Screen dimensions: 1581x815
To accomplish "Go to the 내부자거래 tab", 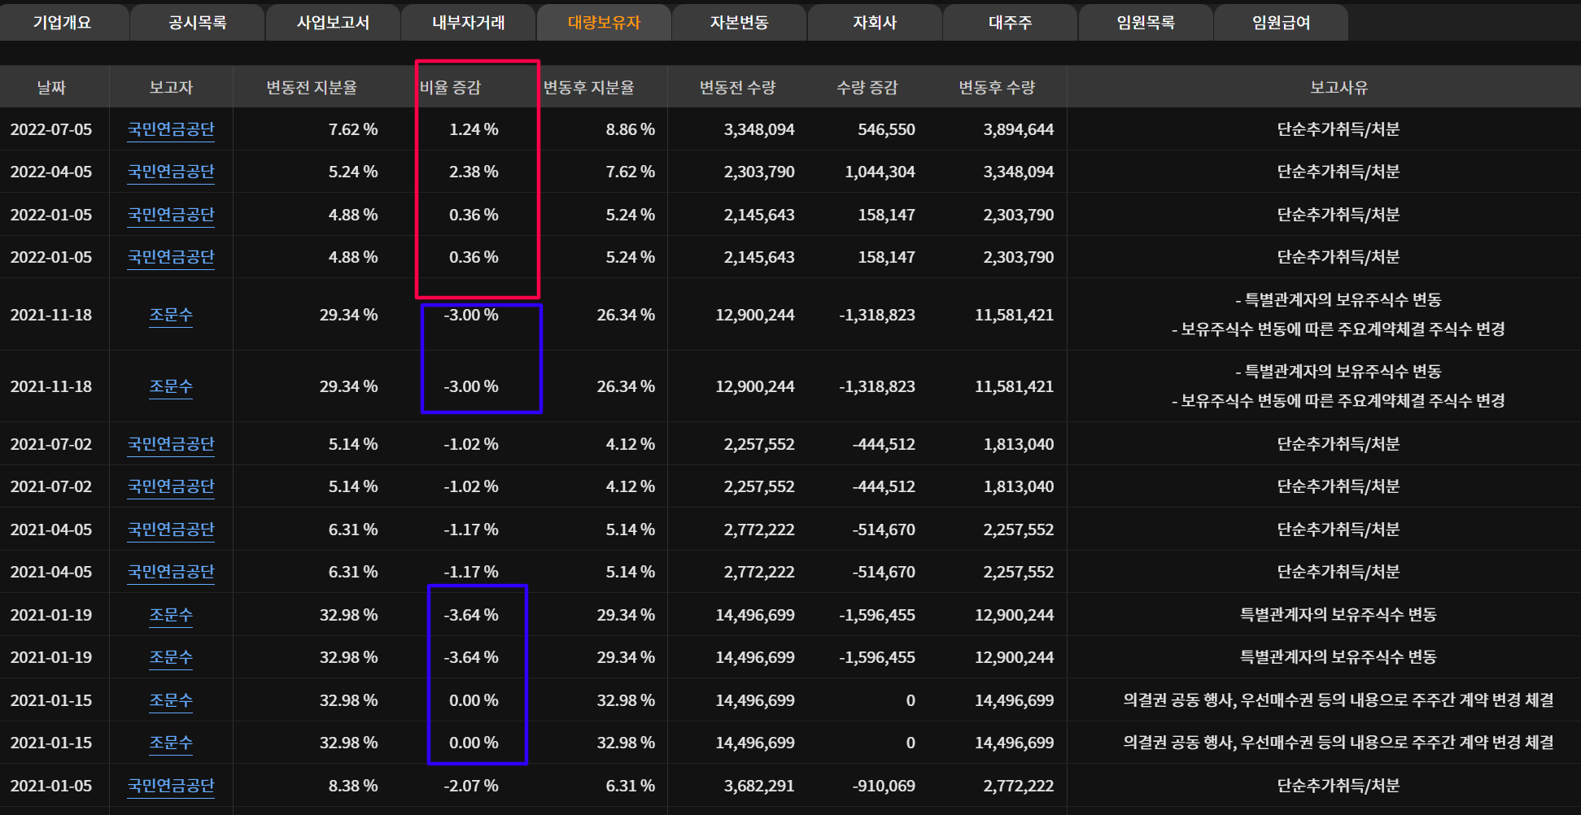I will 469,23.
